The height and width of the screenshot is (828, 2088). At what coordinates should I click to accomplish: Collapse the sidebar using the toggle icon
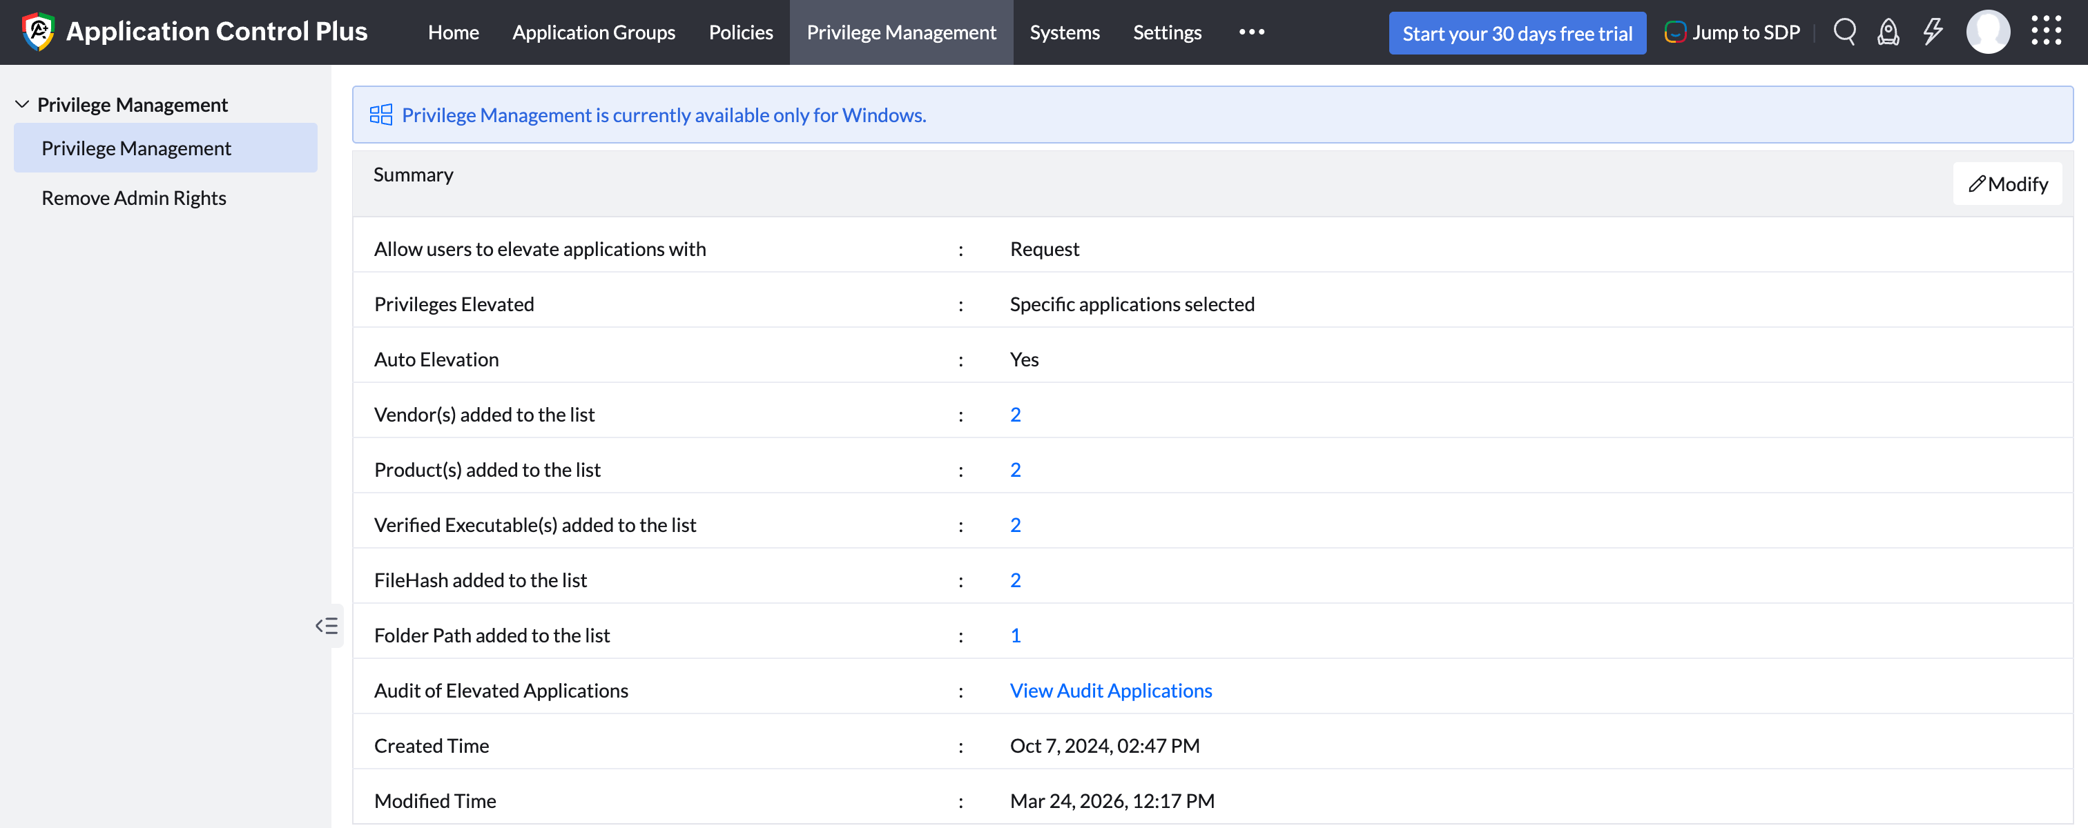point(327,625)
